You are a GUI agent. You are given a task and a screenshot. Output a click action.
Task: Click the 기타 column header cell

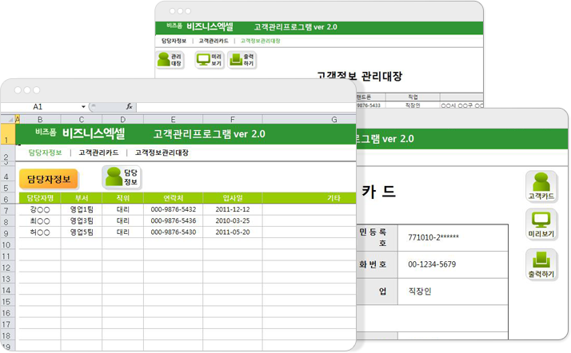click(309, 198)
